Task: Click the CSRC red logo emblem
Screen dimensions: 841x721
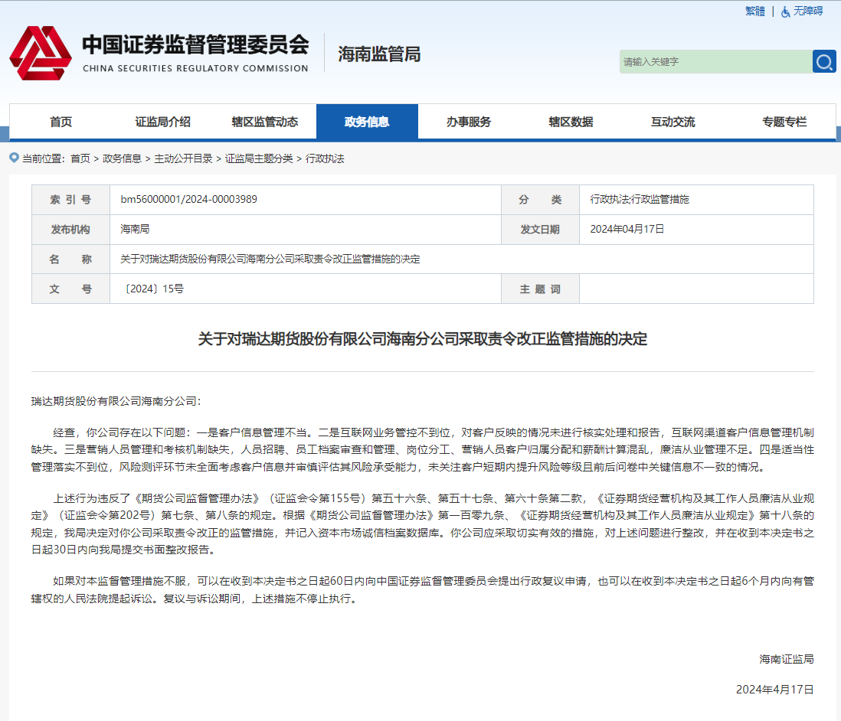Action: click(41, 53)
